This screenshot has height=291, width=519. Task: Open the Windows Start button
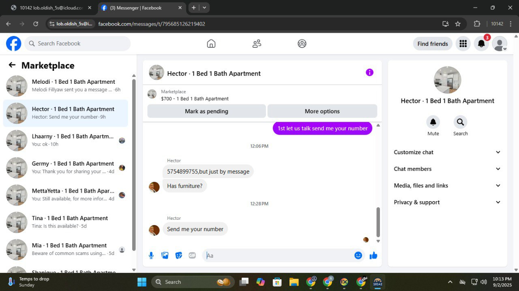tap(142, 282)
